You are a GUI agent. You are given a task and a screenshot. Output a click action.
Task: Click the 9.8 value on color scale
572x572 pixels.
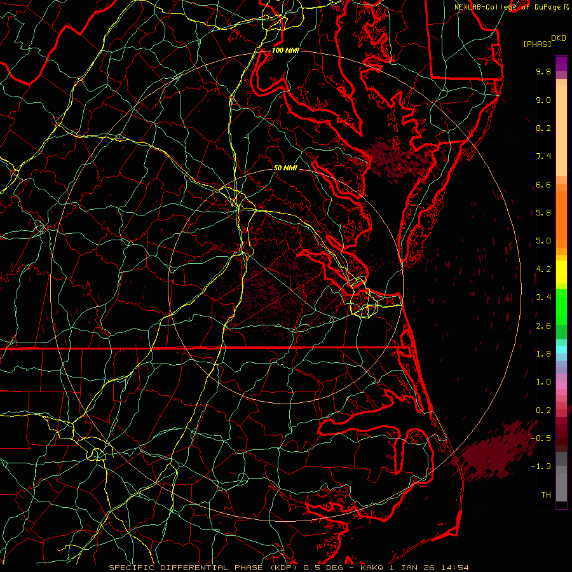point(543,71)
